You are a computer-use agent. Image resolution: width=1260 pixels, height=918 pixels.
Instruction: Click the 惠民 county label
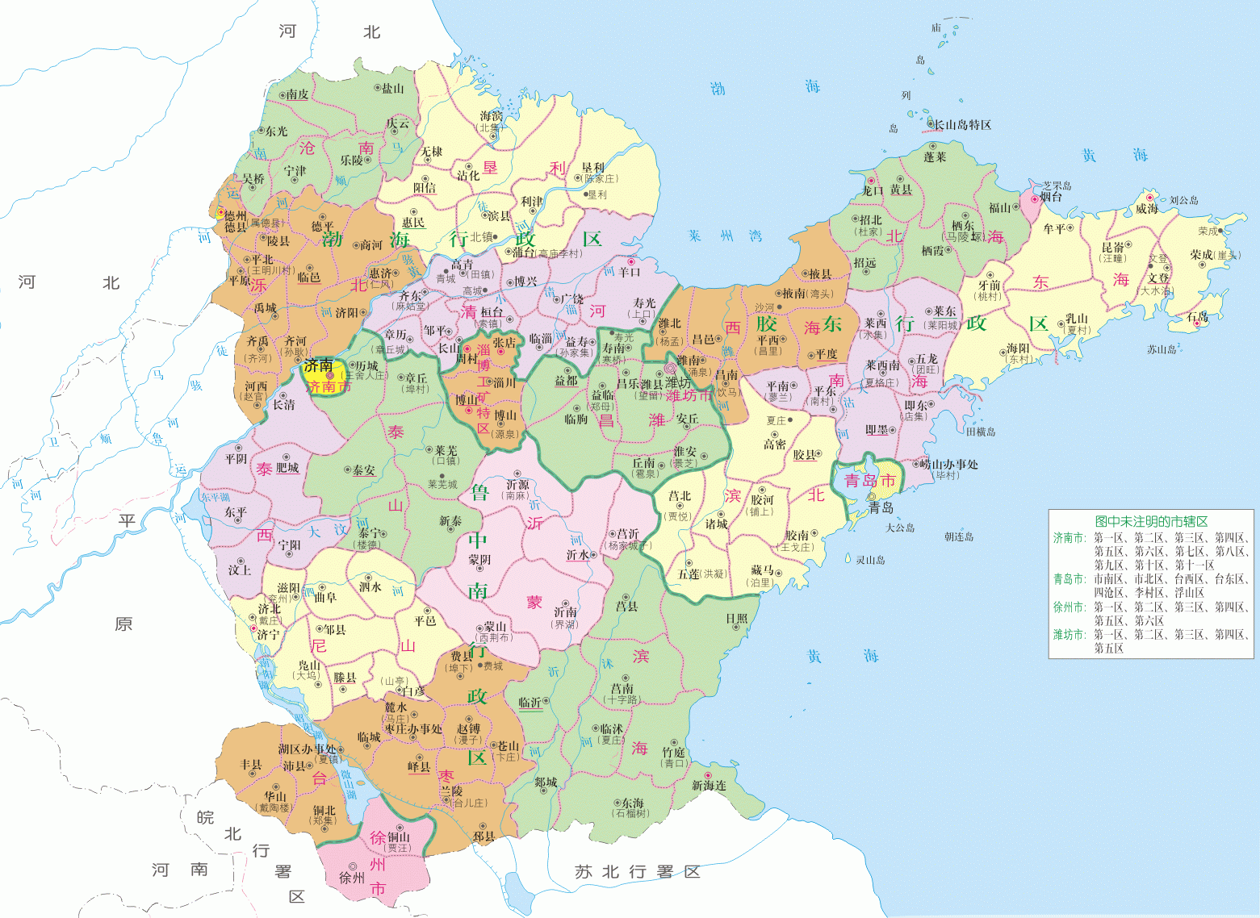pyautogui.click(x=413, y=223)
